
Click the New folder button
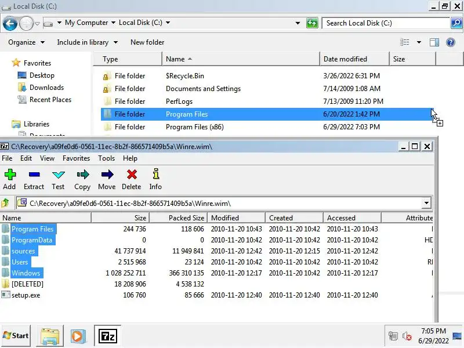pos(147,42)
